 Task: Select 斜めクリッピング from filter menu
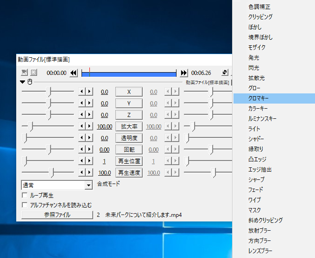pos(273,220)
